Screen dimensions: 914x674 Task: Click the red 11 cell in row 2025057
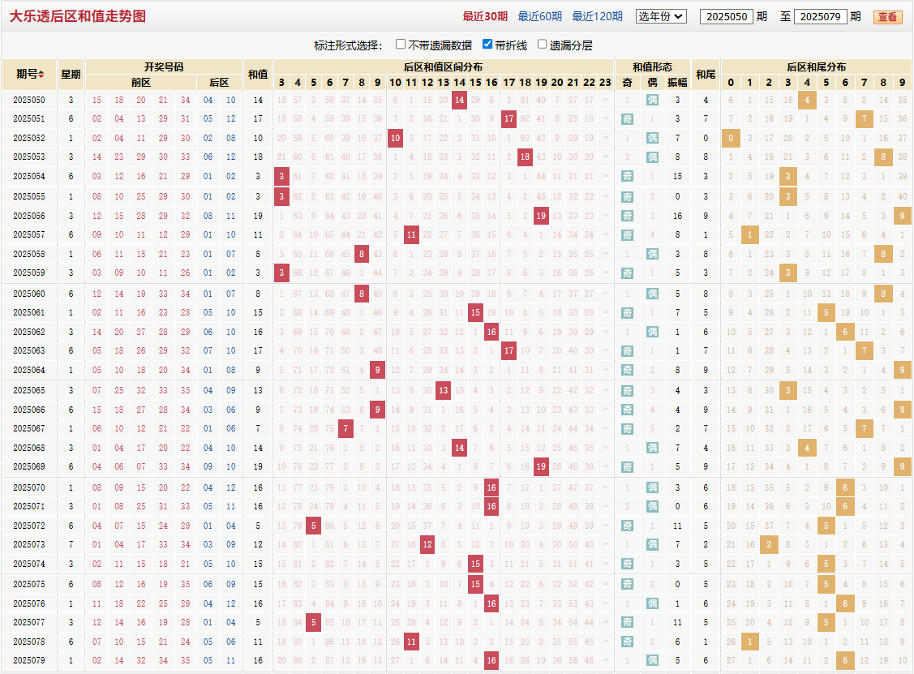click(x=411, y=234)
